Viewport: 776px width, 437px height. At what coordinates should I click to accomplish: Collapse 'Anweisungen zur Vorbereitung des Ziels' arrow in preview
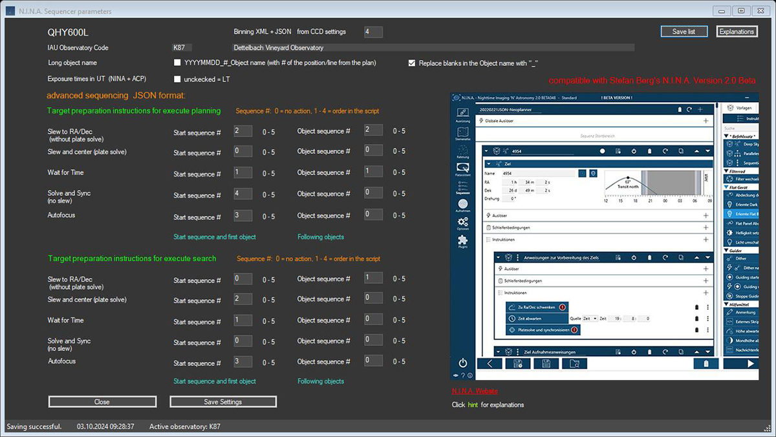point(500,257)
